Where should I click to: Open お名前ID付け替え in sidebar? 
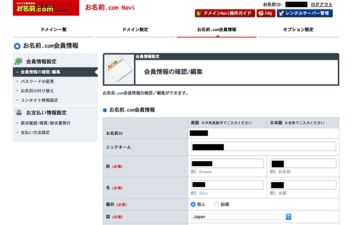tap(37, 91)
